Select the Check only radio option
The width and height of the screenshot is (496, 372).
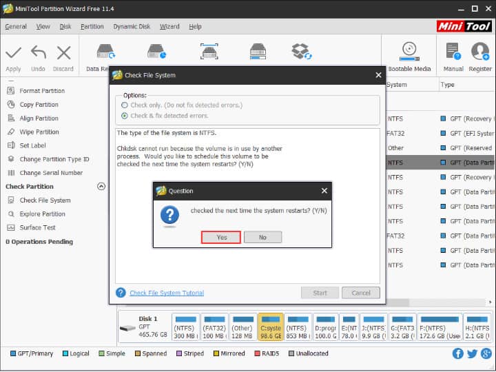tap(125, 105)
